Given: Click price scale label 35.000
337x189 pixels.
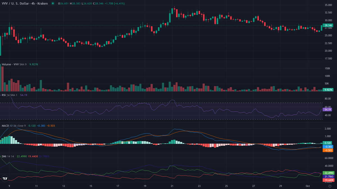Looking at the screenshot, I should click(329, 5).
